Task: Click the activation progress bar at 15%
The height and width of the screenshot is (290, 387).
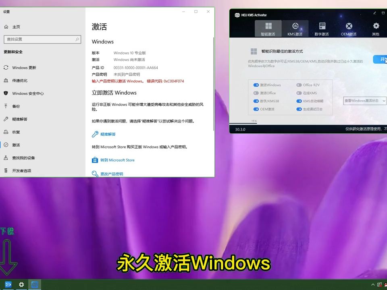Action: [x=243, y=123]
